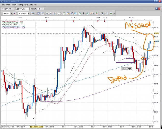Image resolution: width=162 pixels, height=129 pixels.
Task: Click the third zoom icon
Action: (55, 13)
